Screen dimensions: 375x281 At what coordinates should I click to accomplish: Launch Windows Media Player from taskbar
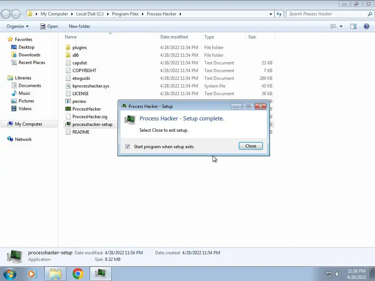coord(32,274)
